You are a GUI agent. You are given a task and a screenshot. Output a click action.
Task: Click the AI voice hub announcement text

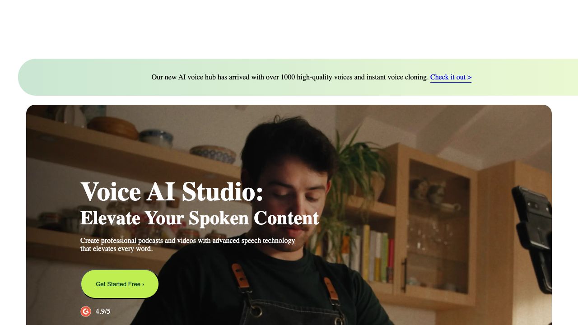click(290, 77)
